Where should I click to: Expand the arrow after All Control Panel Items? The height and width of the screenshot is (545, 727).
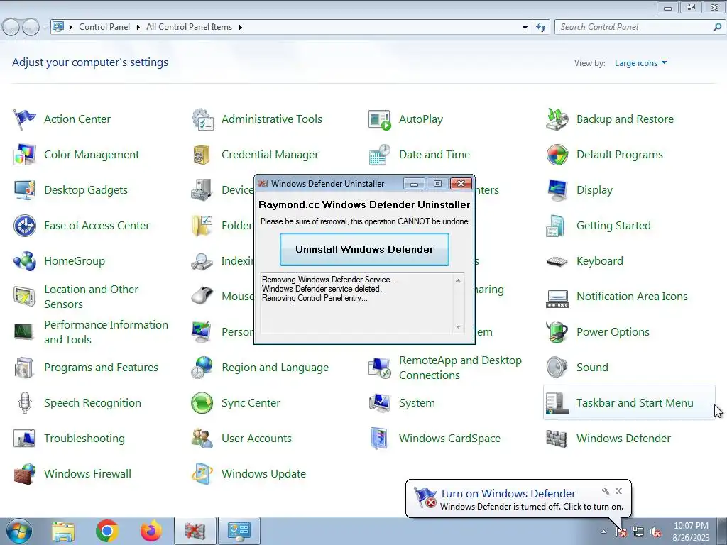point(240,28)
